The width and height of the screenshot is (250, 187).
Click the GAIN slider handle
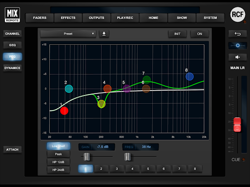(x=87, y=157)
